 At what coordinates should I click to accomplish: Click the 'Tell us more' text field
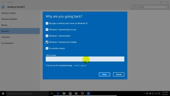tap(85, 59)
